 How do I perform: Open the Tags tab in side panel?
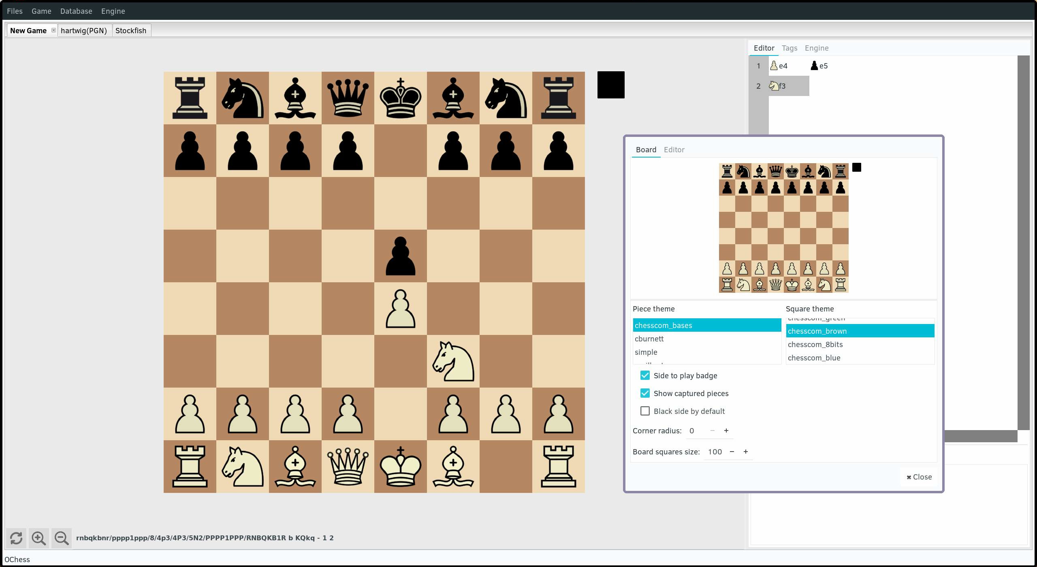click(789, 48)
